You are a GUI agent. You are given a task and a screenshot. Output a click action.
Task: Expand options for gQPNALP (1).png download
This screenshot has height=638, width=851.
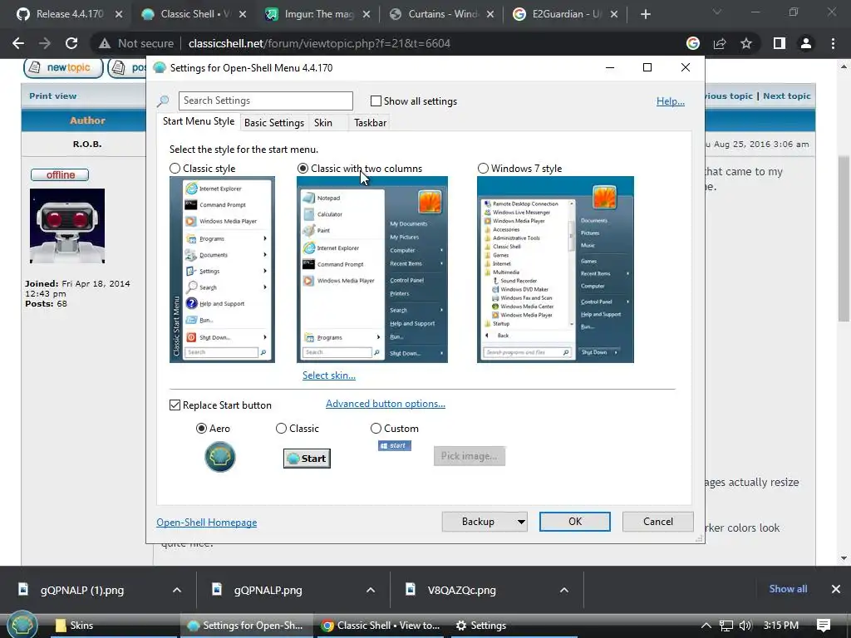pyautogui.click(x=177, y=590)
